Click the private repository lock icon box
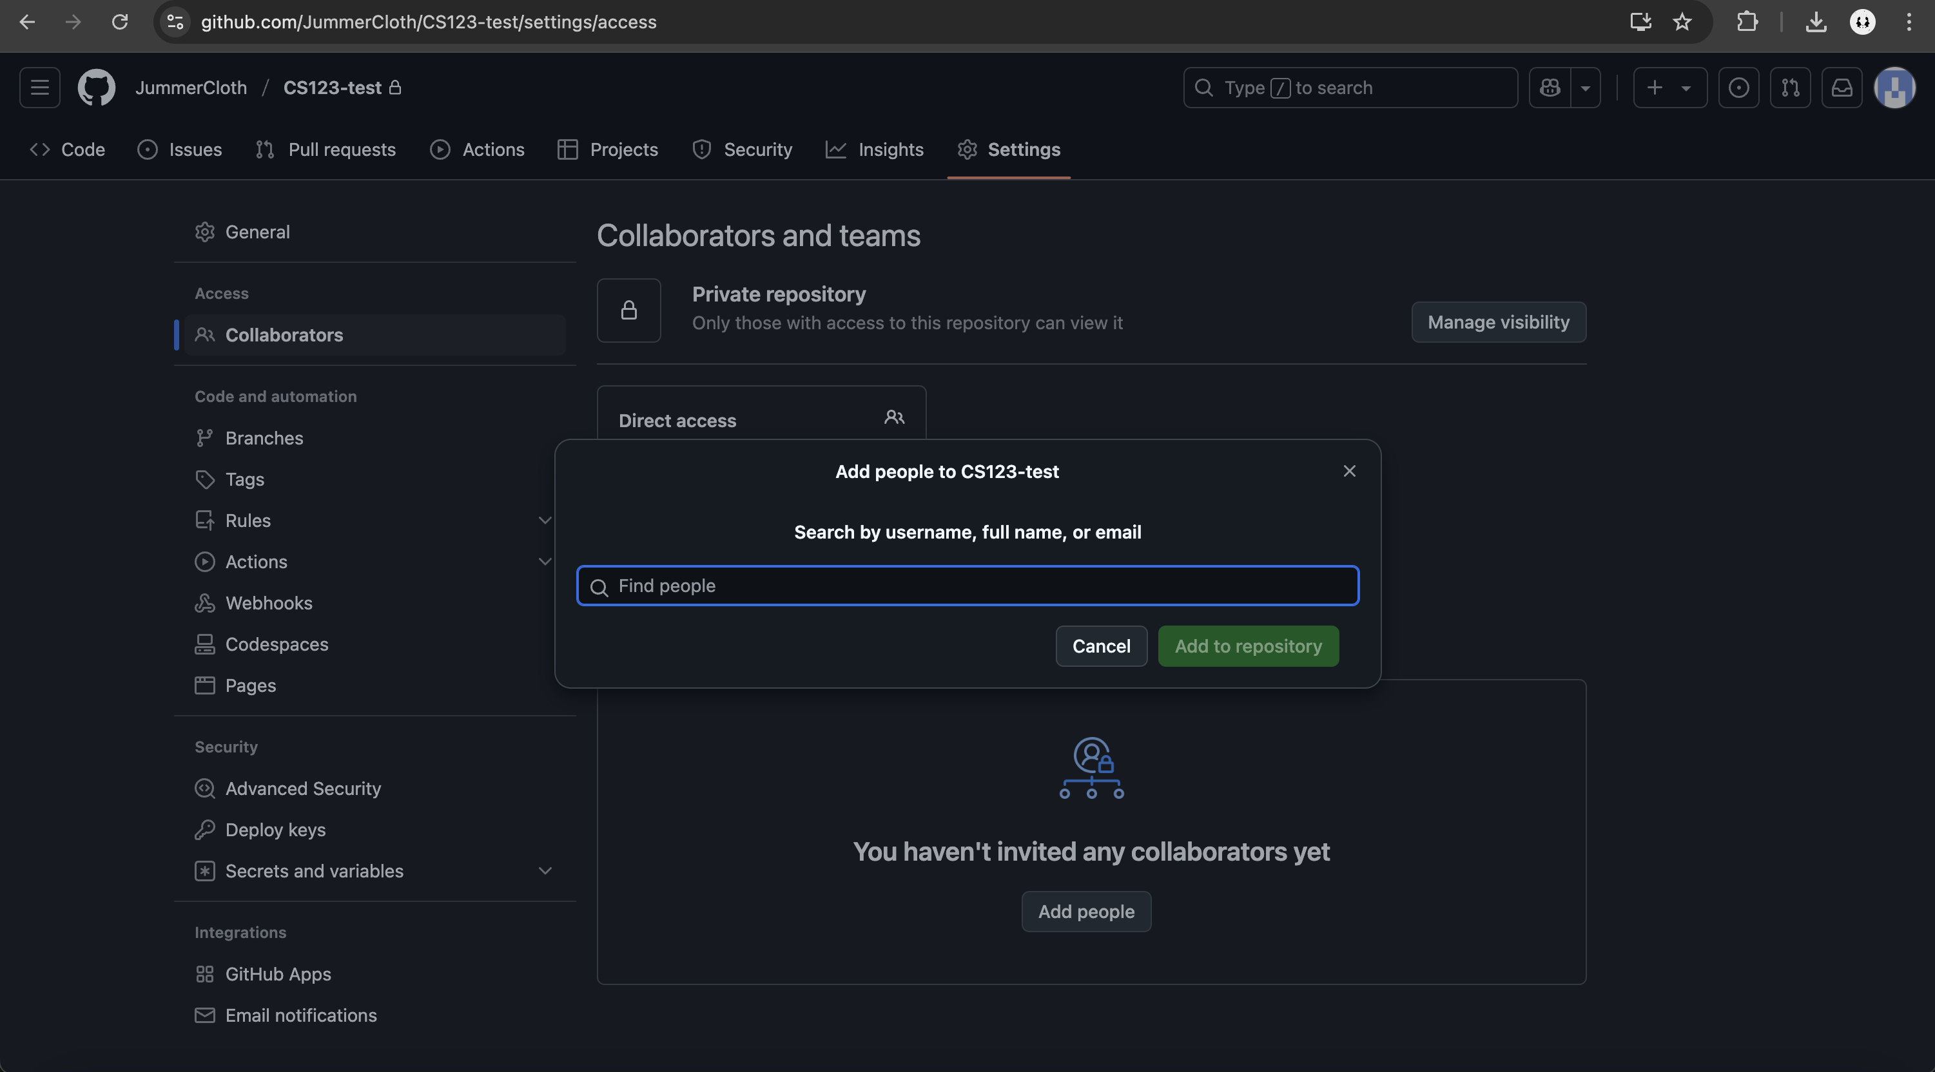This screenshot has height=1072, width=1935. pyautogui.click(x=628, y=311)
